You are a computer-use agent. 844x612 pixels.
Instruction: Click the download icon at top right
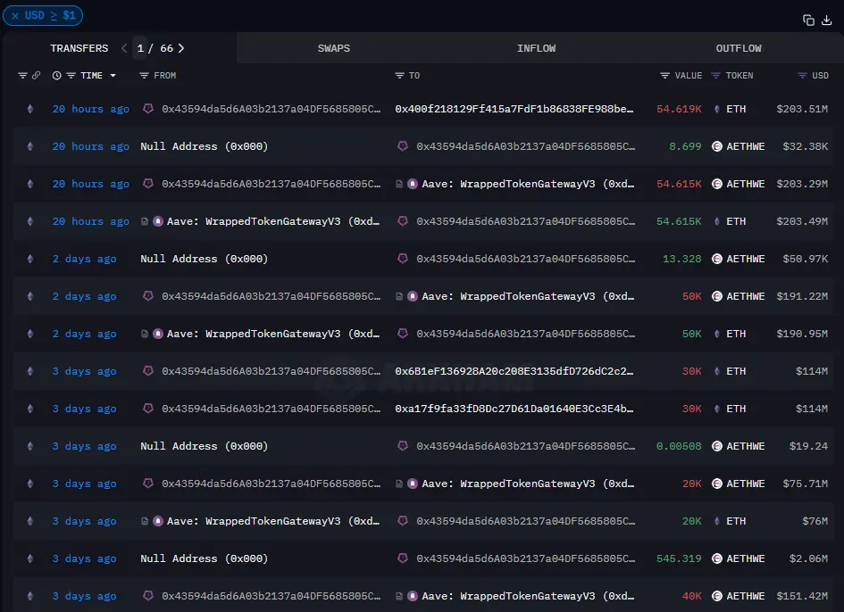pos(827,21)
